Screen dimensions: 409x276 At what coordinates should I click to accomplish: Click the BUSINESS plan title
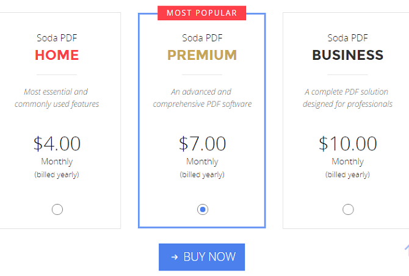(348, 55)
